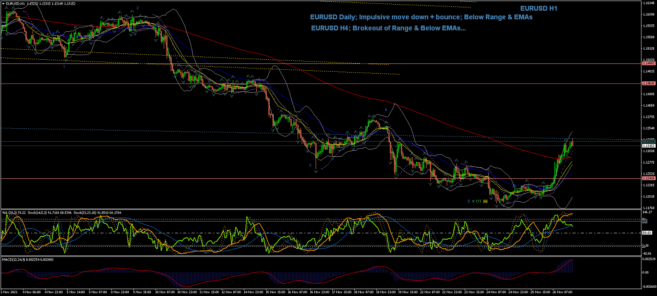657x296 pixels.
Task: Click the 50.83 level on oscillator scale
Action: coord(647,233)
